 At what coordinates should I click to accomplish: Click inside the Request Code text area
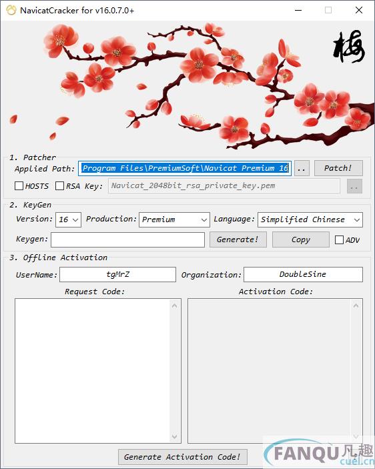[x=93, y=371]
